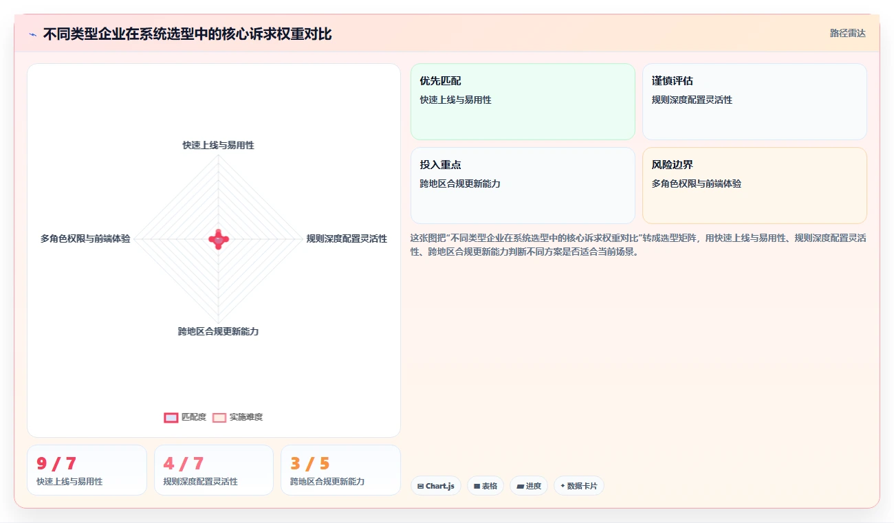
Task: Click 多角色权限与前端体验 text in 风险边界 card
Action: point(697,183)
